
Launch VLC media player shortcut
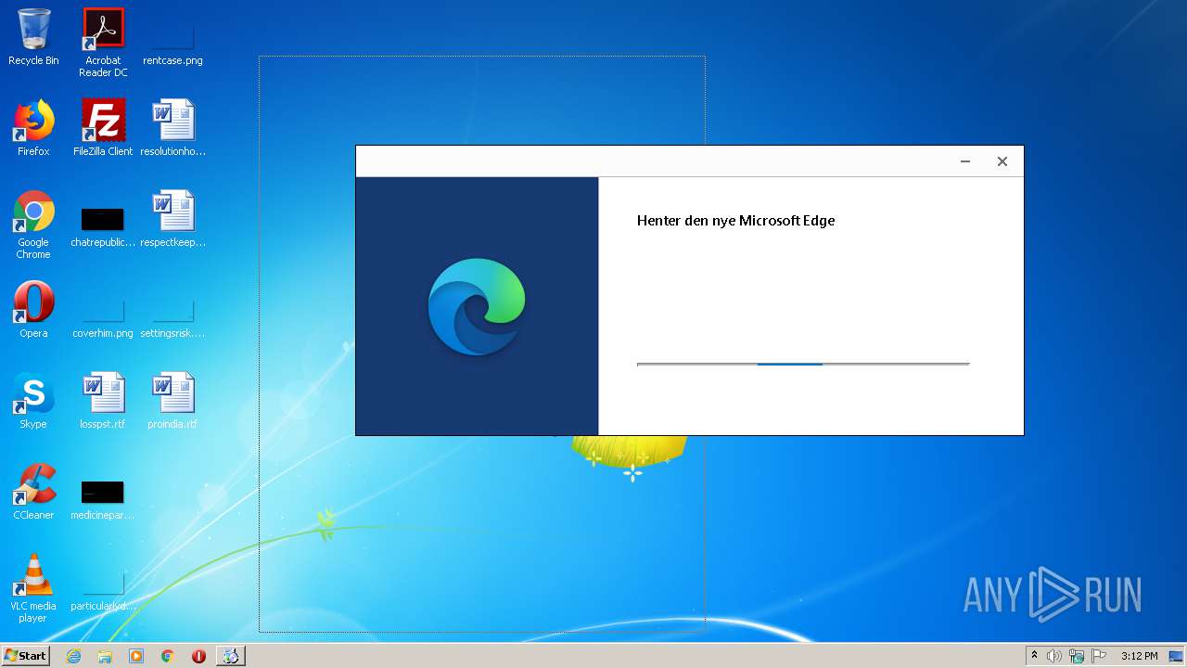(33, 588)
